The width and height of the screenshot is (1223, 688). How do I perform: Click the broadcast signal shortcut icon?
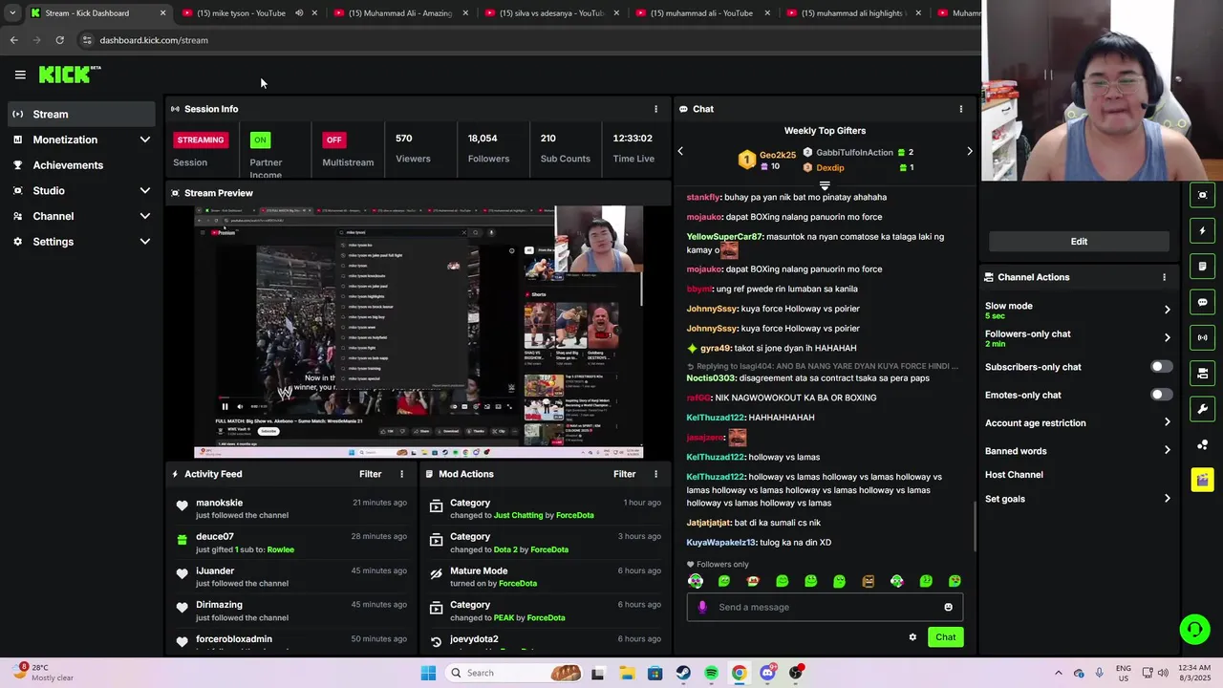tap(1202, 337)
